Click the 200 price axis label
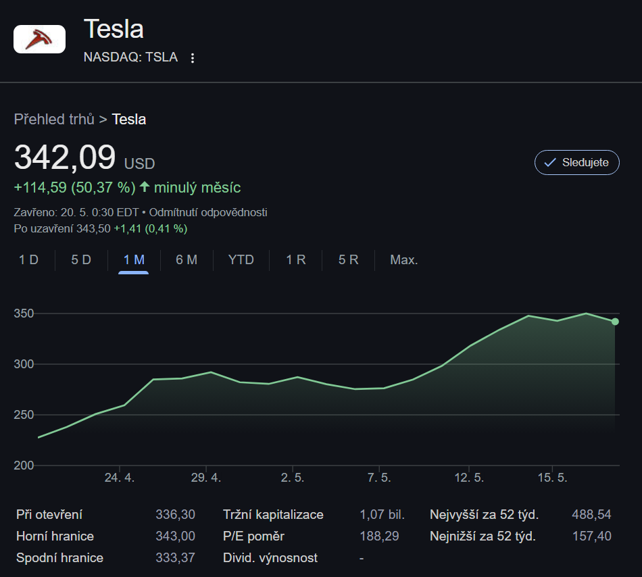Image resolution: width=642 pixels, height=577 pixels. (24, 466)
